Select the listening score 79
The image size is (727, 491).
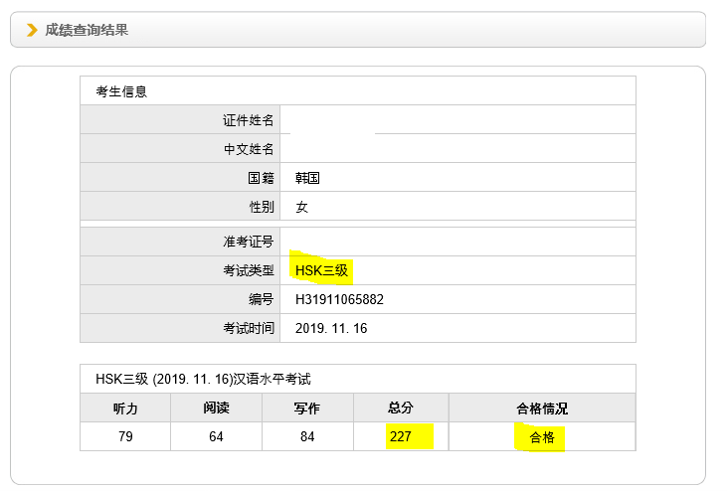coord(125,436)
